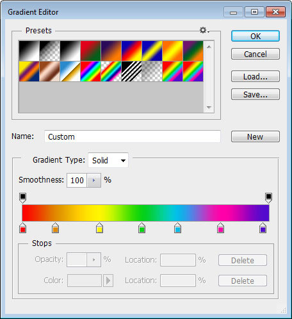Open the Smoothness slider arrow

93,180
